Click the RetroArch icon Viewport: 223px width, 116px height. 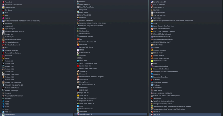[3, 93]
